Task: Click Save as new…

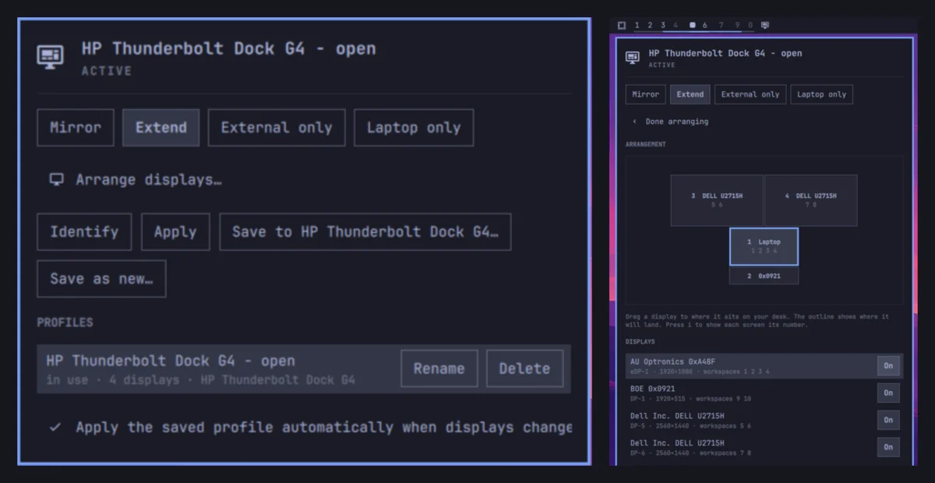Action: [101, 279]
